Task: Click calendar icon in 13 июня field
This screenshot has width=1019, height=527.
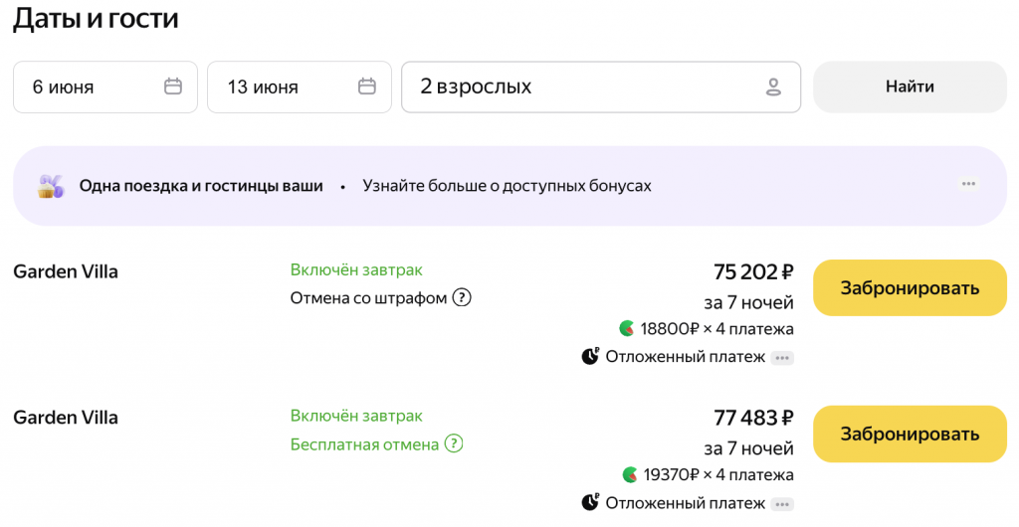Action: 367,87
